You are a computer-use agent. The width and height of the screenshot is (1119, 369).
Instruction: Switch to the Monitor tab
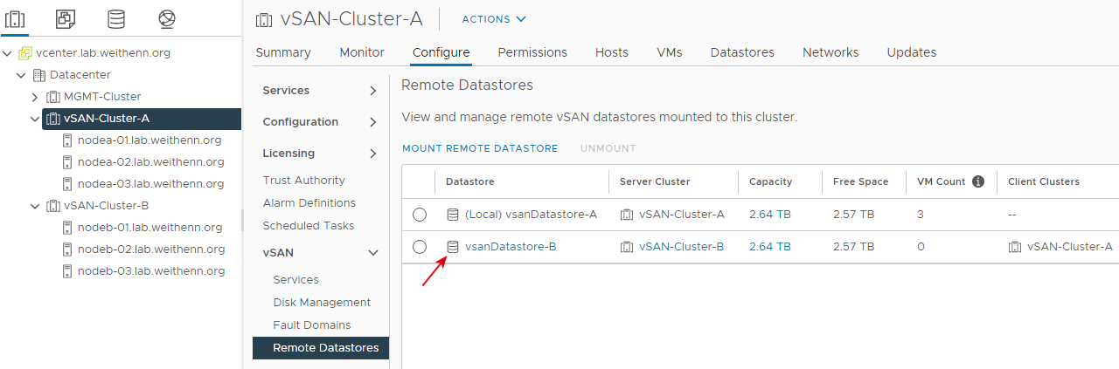362,52
